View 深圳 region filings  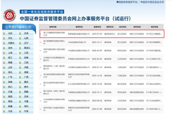pos(26,106)
